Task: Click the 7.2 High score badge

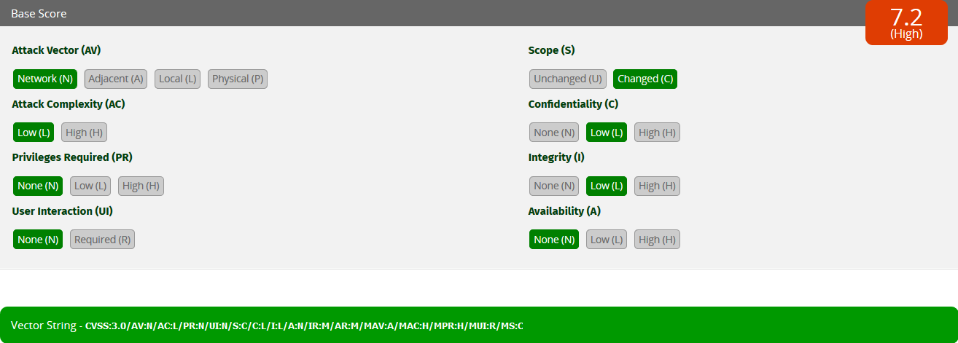Action: [906, 23]
